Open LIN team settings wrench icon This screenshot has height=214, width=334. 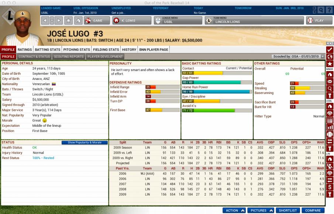(330, 194)
